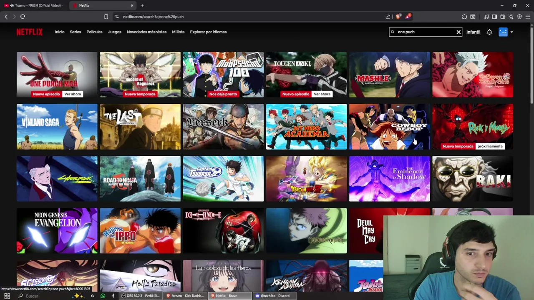
Task: Open the Series menu item
Action: point(76,32)
